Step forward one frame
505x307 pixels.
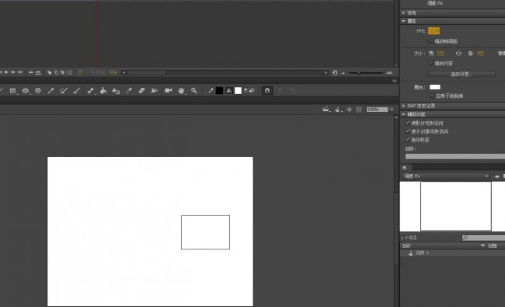click(13, 72)
